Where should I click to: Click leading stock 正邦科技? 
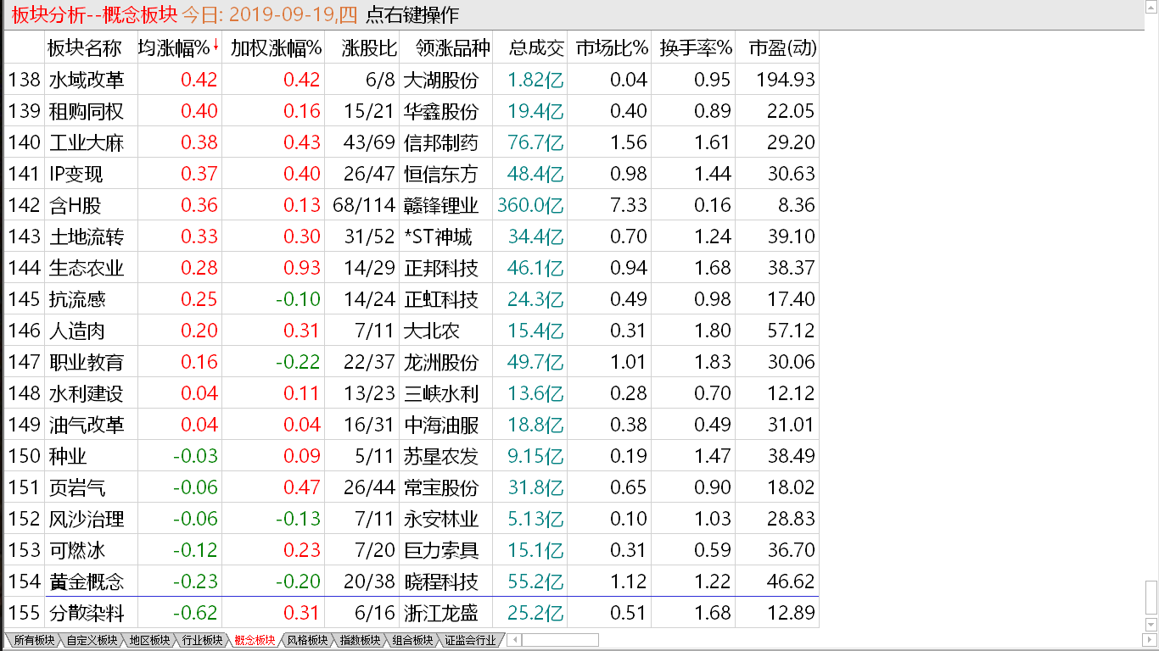[x=441, y=268]
